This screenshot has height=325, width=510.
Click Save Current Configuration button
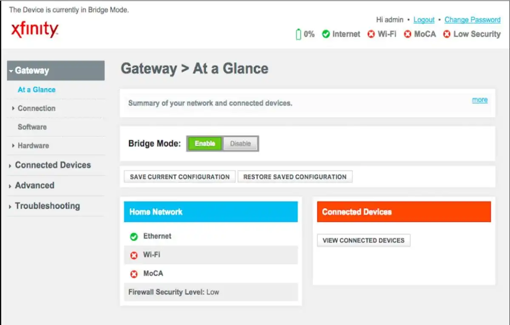coord(180,177)
